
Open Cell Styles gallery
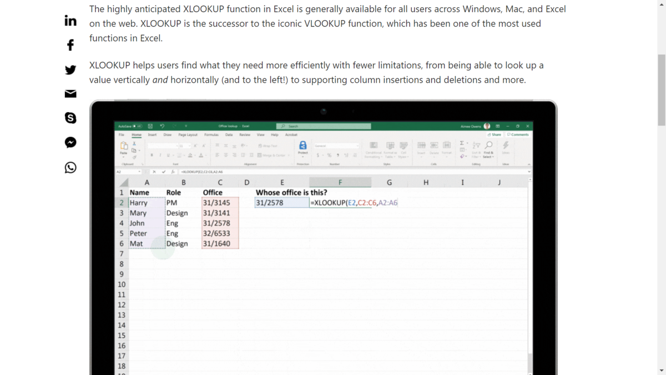pos(403,149)
